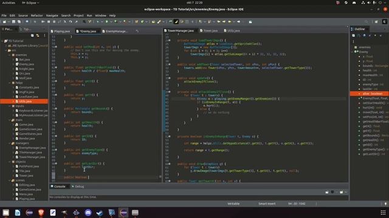Open Steam from the dock
Viewport: 389px width, 218px height.
pos(100,213)
